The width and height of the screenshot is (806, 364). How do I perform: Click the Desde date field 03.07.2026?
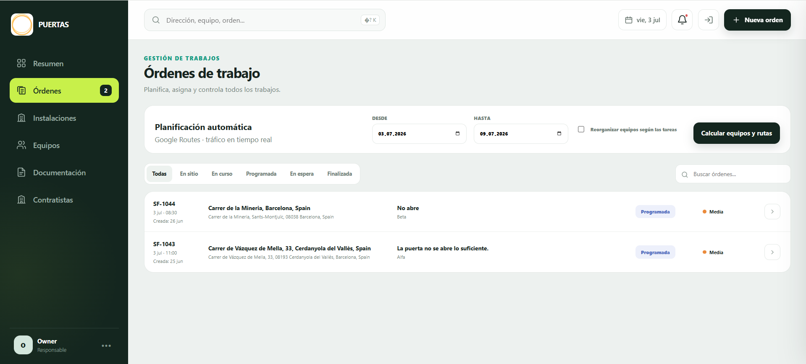[x=419, y=134]
